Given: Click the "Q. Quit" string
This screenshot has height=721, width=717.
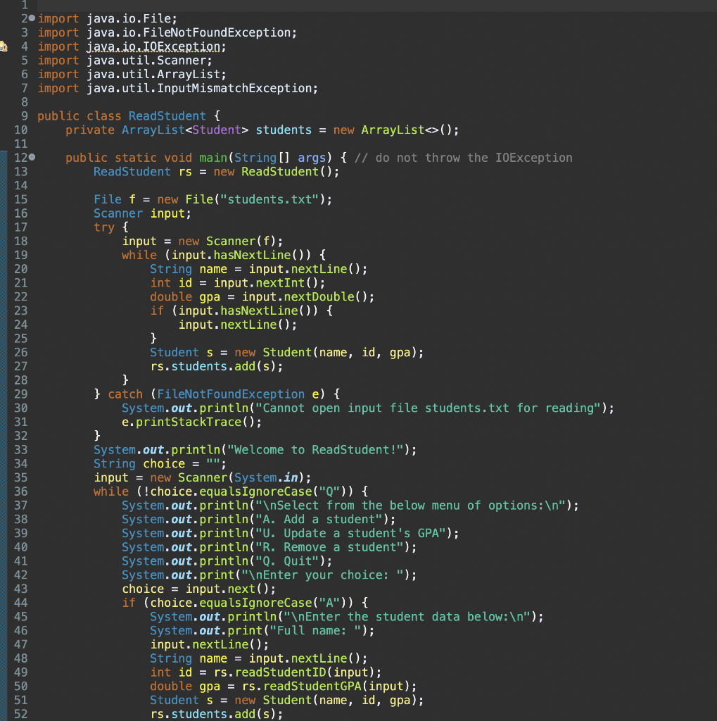Looking at the screenshot, I should (x=287, y=561).
